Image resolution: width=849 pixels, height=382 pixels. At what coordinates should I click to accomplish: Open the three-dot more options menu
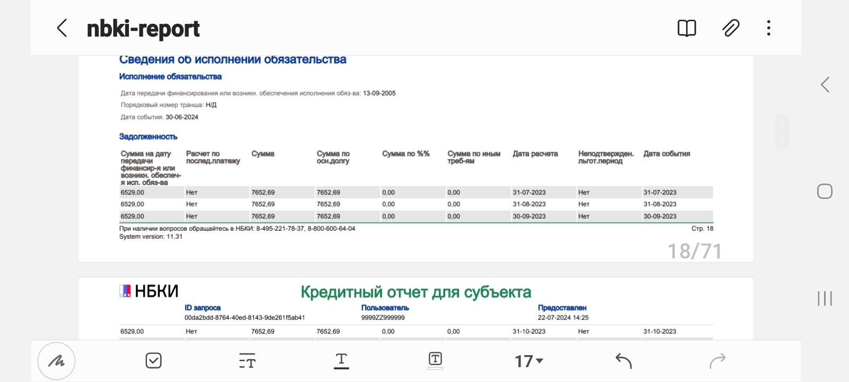click(768, 28)
